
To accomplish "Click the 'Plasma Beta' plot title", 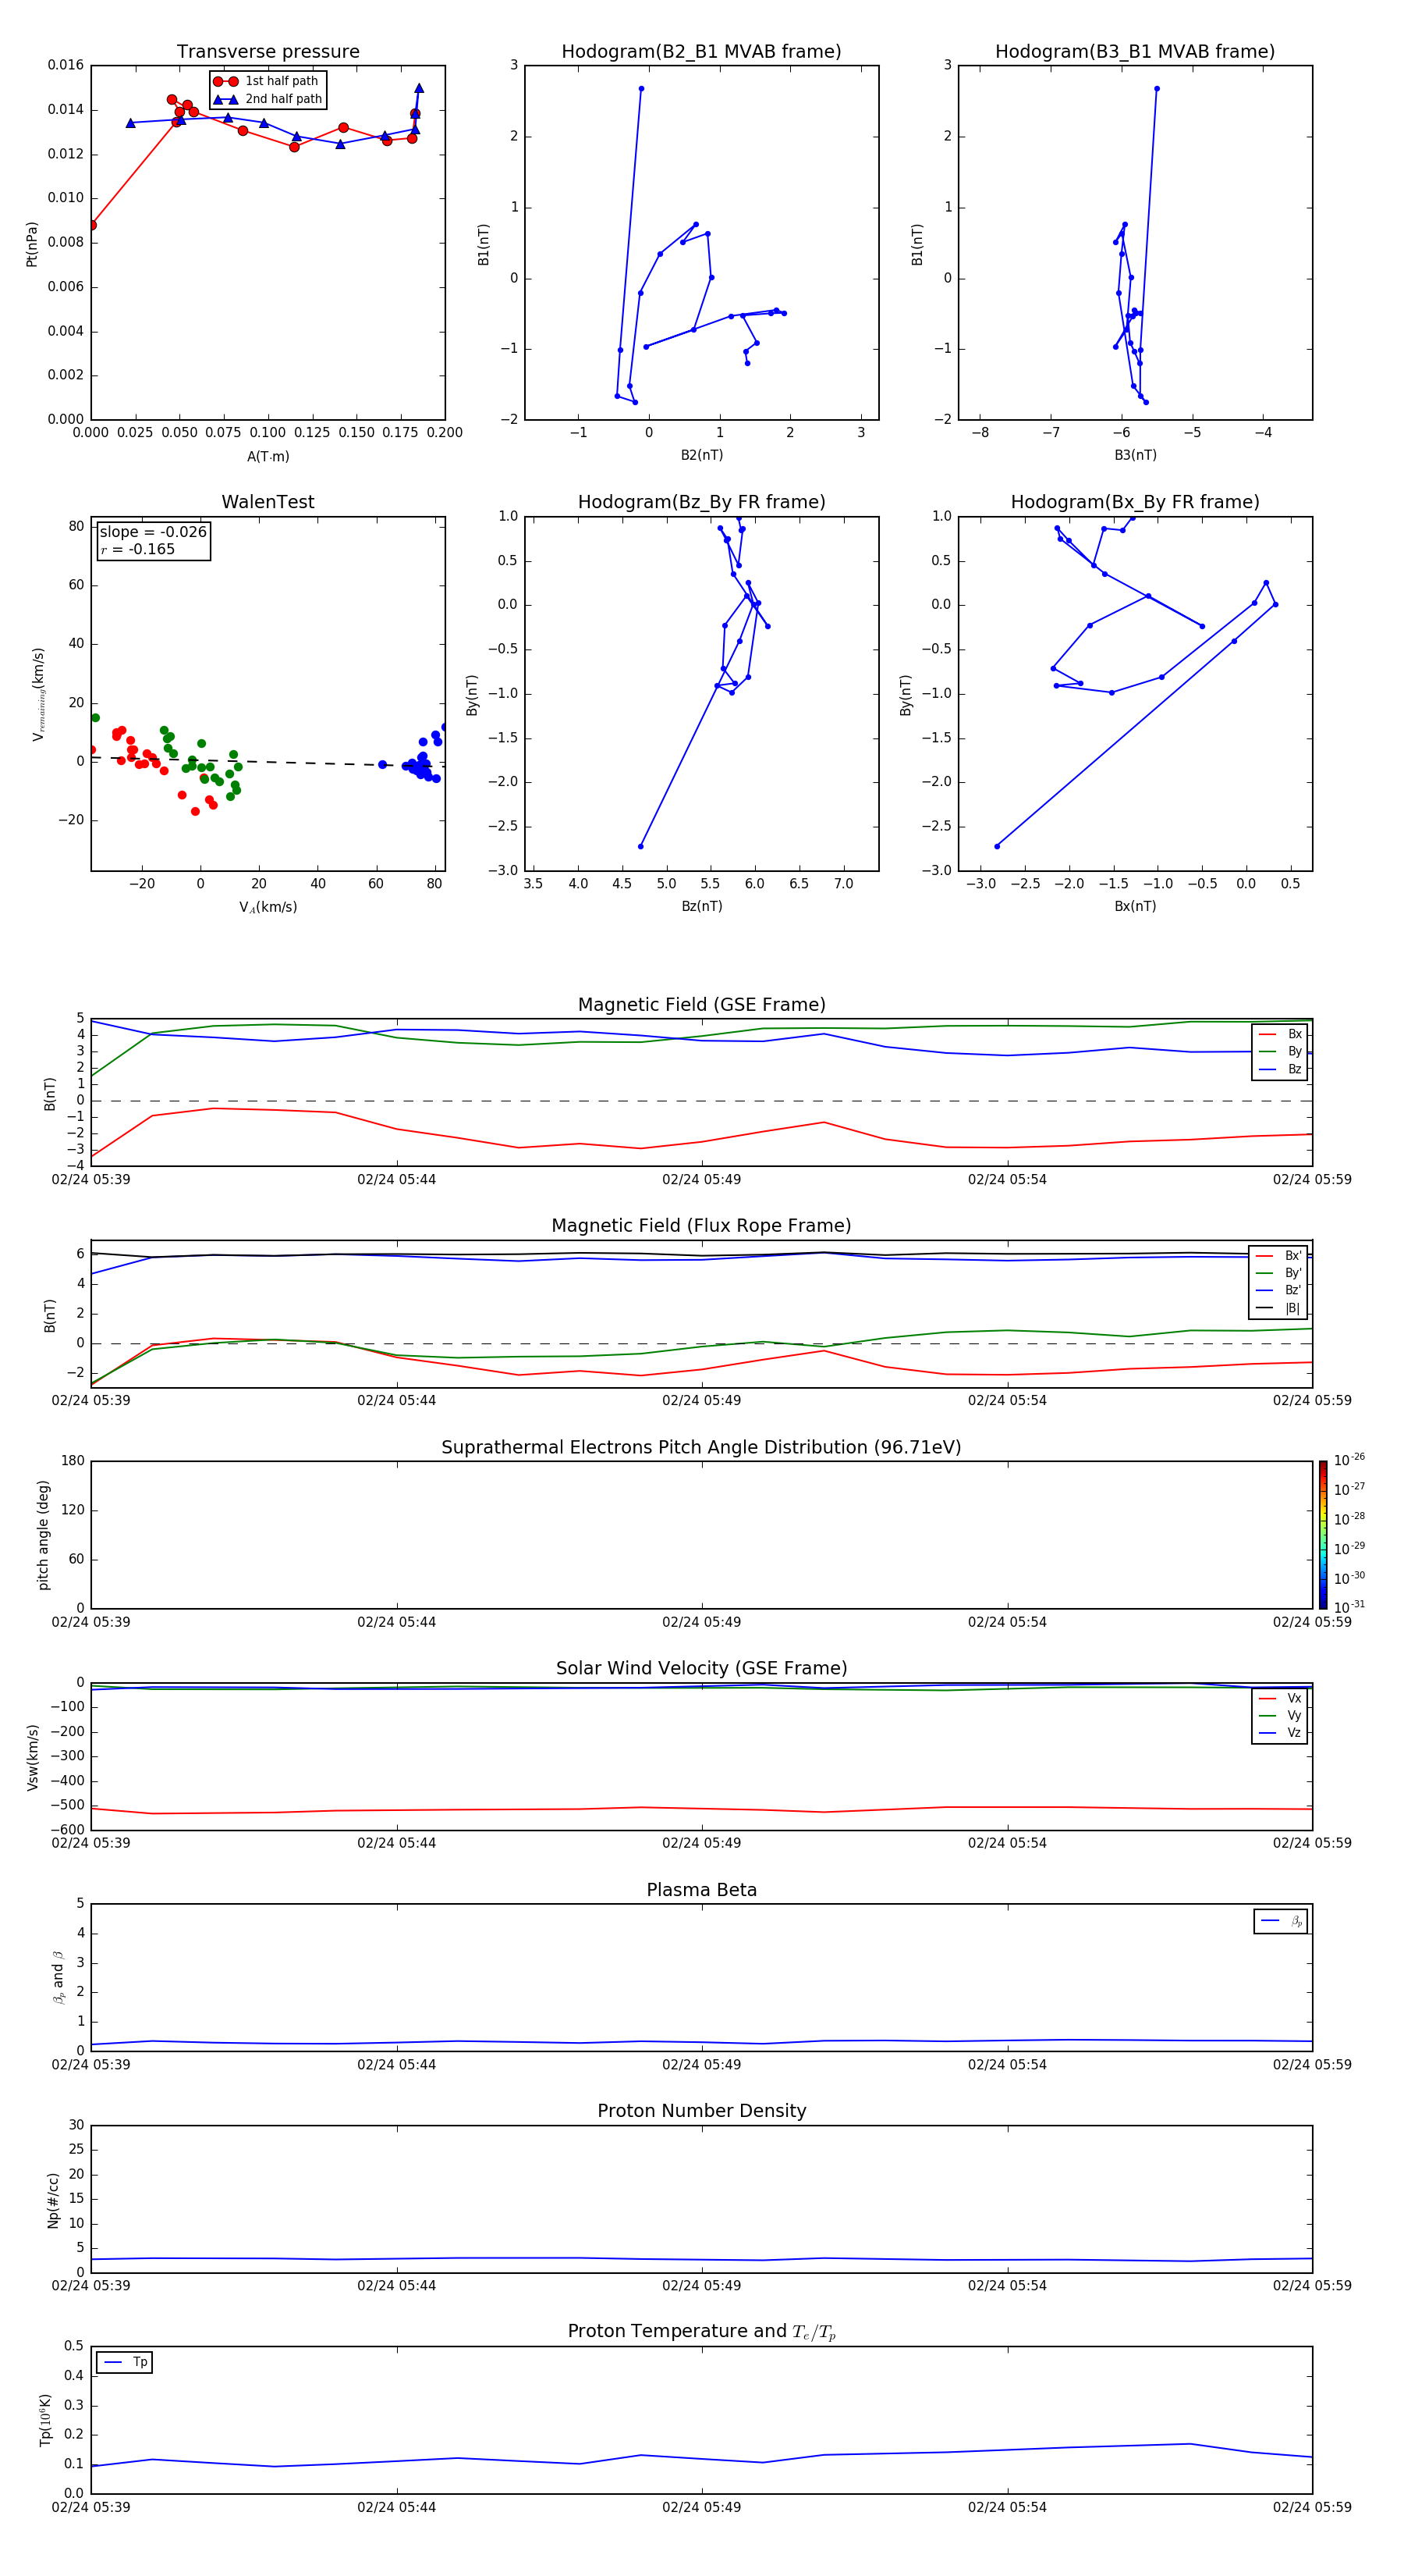I will click(701, 1891).
